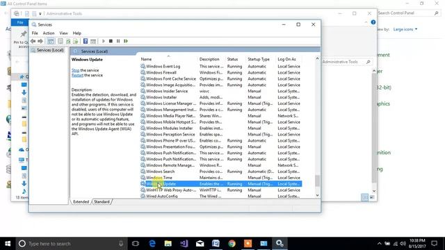Open the View menu in Services

tap(63, 33)
